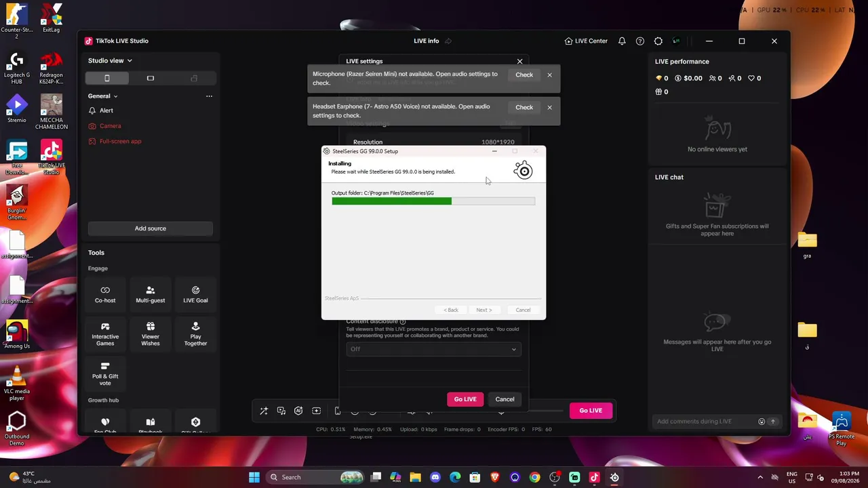The width and height of the screenshot is (868, 488).
Task: Open Discord from the taskbar
Action: [435, 477]
